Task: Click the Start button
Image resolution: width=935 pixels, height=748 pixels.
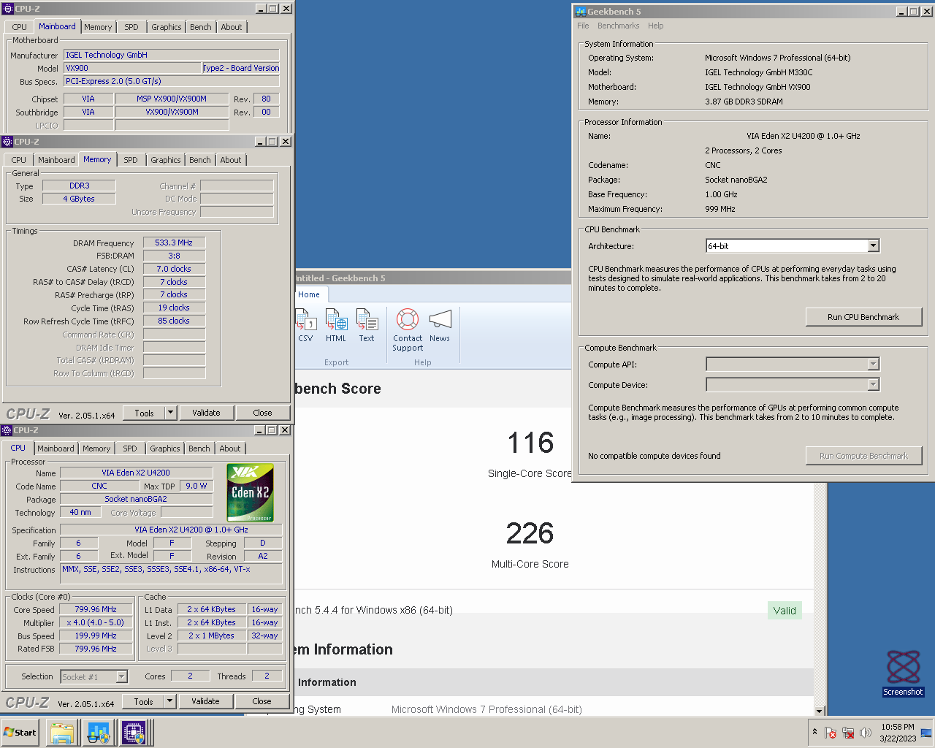Action: point(20,733)
